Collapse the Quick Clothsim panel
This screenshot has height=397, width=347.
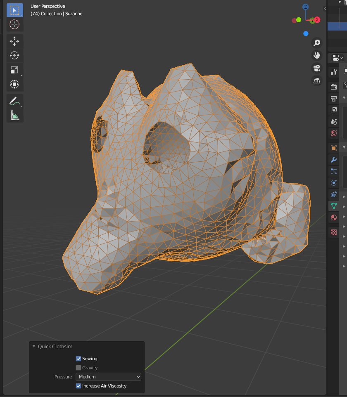coord(34,346)
